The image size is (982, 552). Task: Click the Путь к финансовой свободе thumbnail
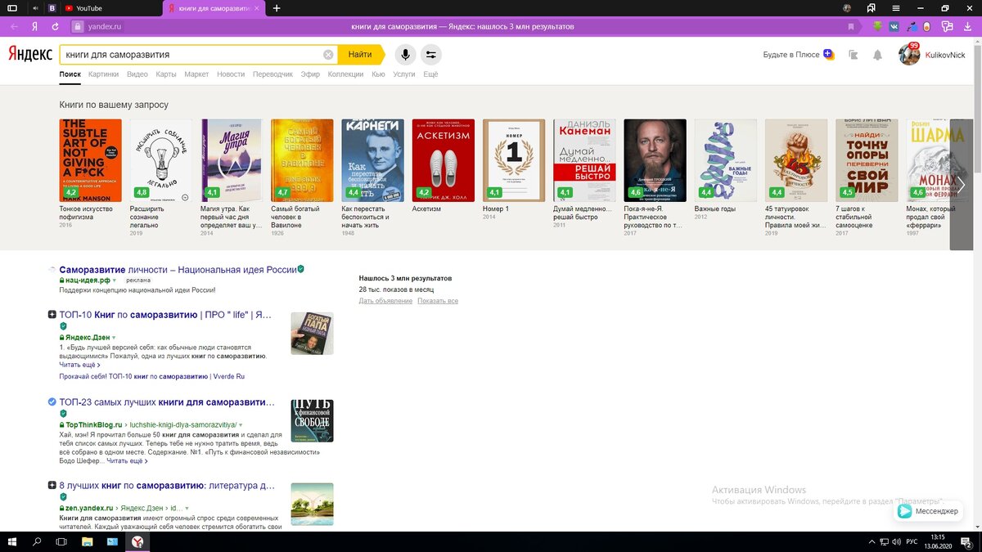point(312,420)
